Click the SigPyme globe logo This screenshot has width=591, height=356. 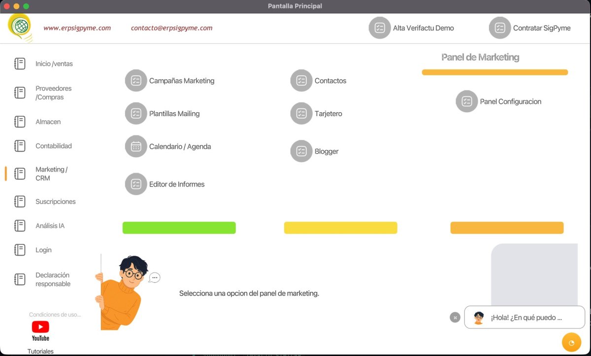pyautogui.click(x=20, y=28)
